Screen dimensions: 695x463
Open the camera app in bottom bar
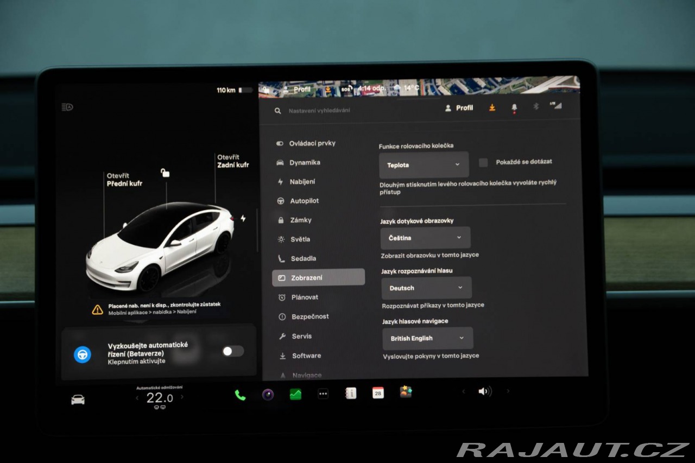pyautogui.click(x=268, y=395)
